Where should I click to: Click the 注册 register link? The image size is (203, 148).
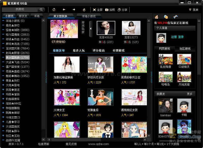174,37
